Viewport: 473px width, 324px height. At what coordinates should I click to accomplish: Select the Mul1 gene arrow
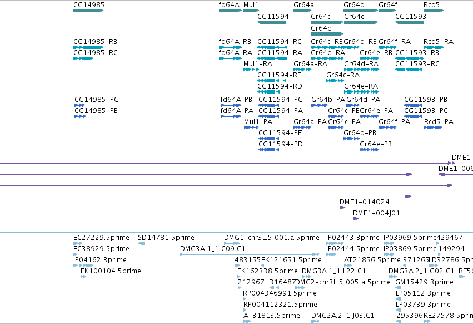[x=251, y=11]
